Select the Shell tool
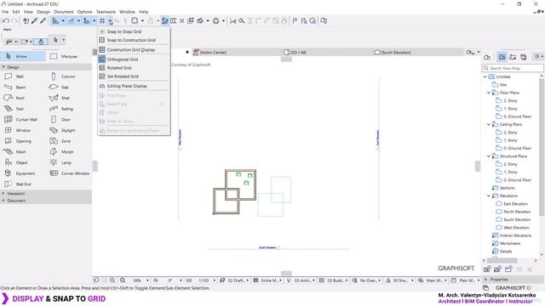 [66, 98]
